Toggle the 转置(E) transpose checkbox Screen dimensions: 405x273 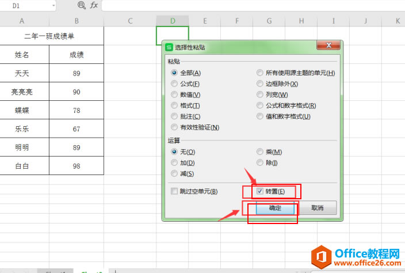[260, 191]
